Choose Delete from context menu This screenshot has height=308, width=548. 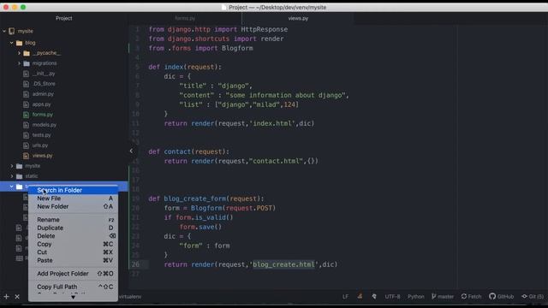click(73, 236)
